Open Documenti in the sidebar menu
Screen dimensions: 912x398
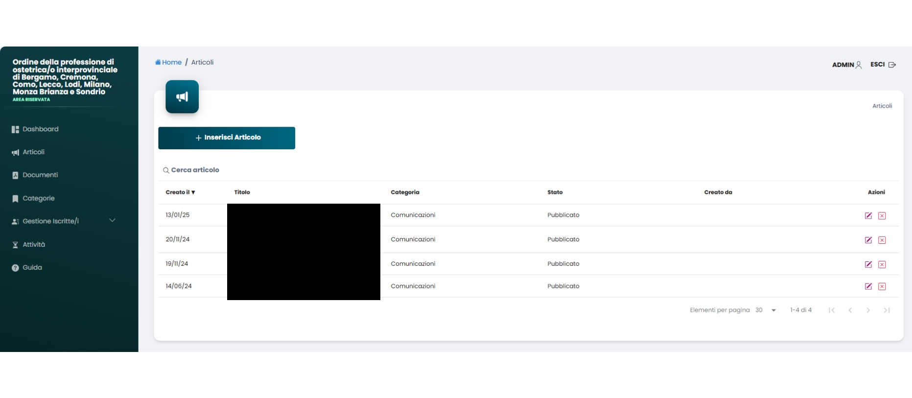(40, 175)
